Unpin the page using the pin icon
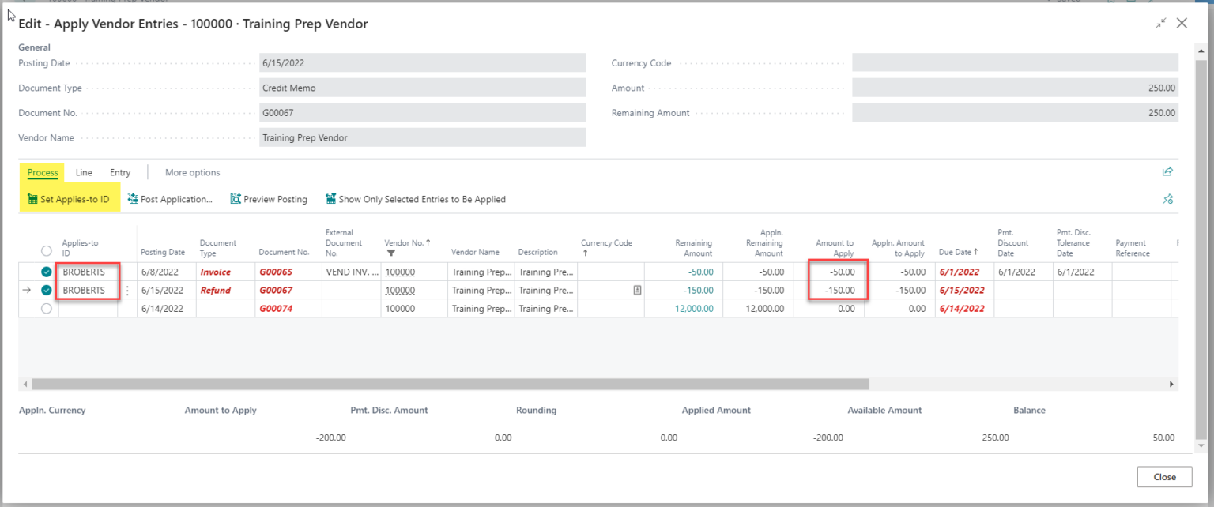Image resolution: width=1214 pixels, height=507 pixels. [x=1168, y=199]
